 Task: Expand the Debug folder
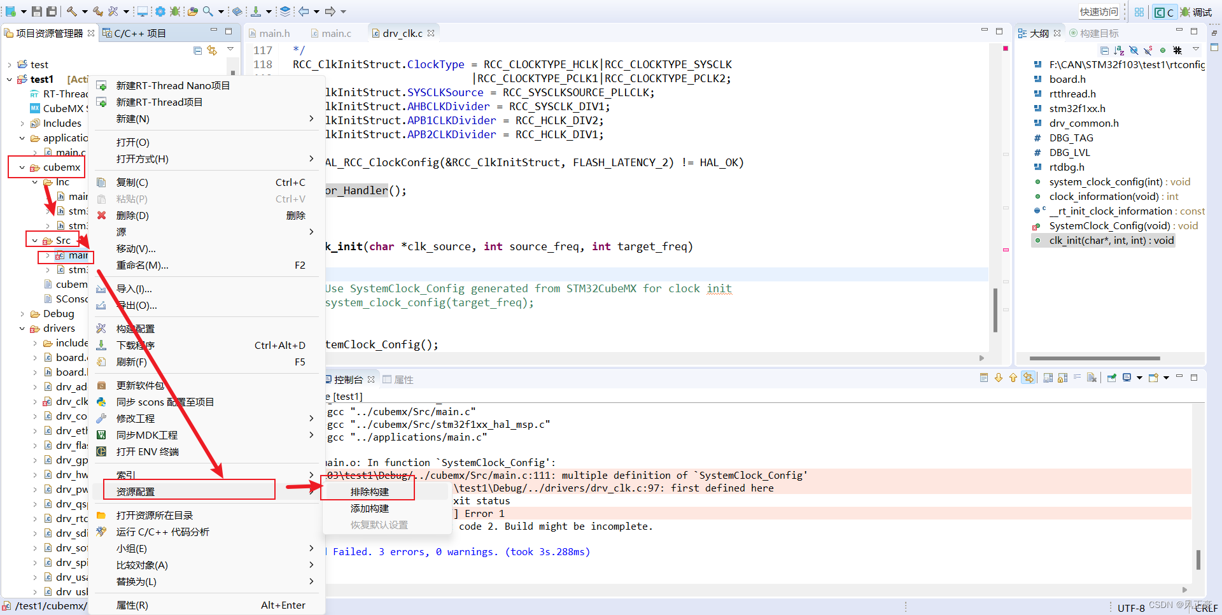point(22,314)
